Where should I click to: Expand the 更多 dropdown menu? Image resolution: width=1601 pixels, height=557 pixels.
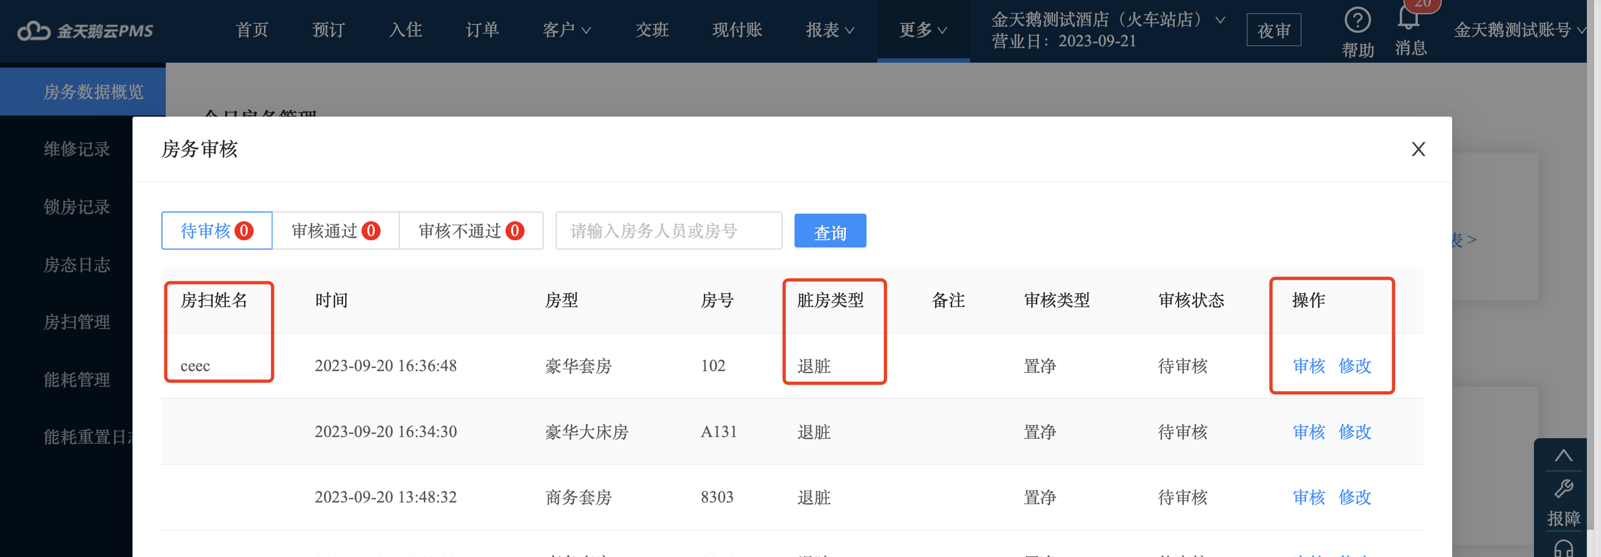pos(923,30)
